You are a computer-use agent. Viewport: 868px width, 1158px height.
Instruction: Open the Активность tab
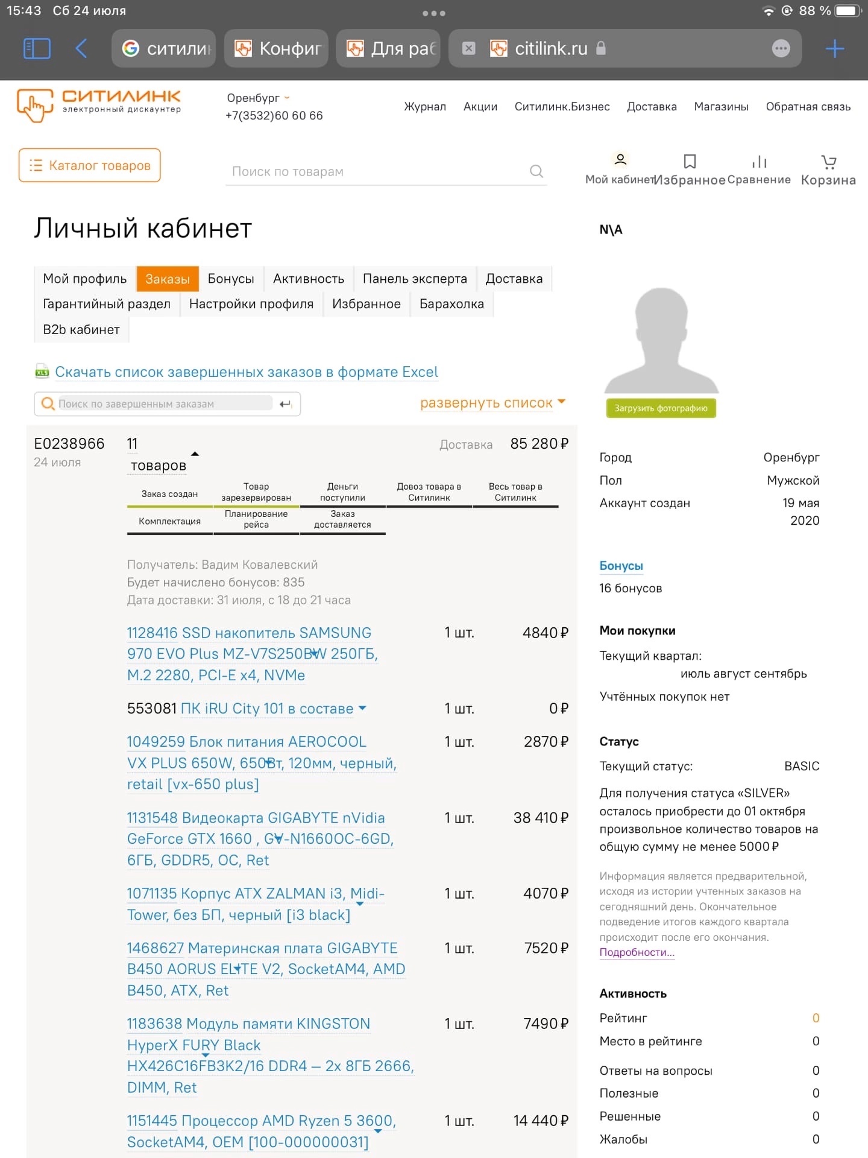(309, 279)
